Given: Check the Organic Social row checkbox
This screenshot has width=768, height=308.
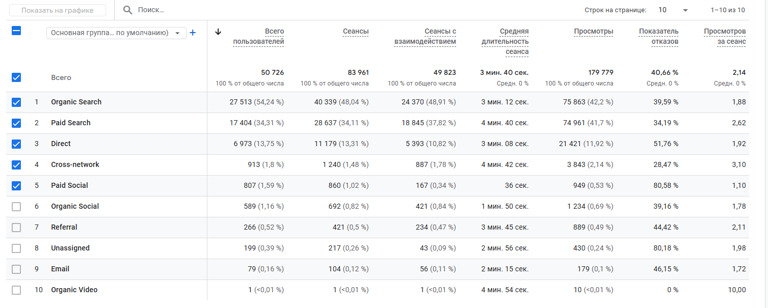Looking at the screenshot, I should [x=16, y=207].
